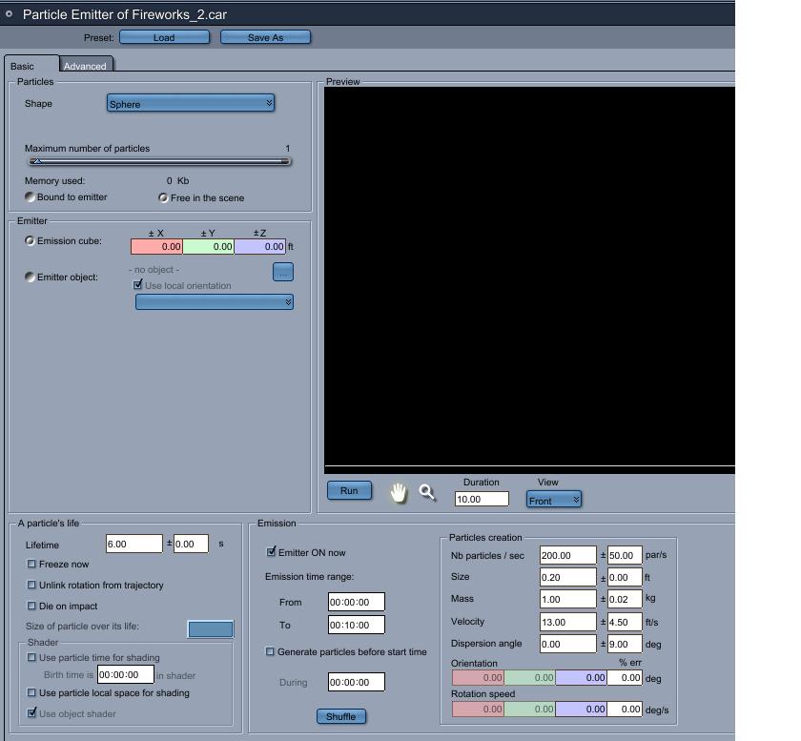Screen dimensions: 801x741
Task: Adjust the Maximum number of particles slider
Action: click(x=159, y=161)
